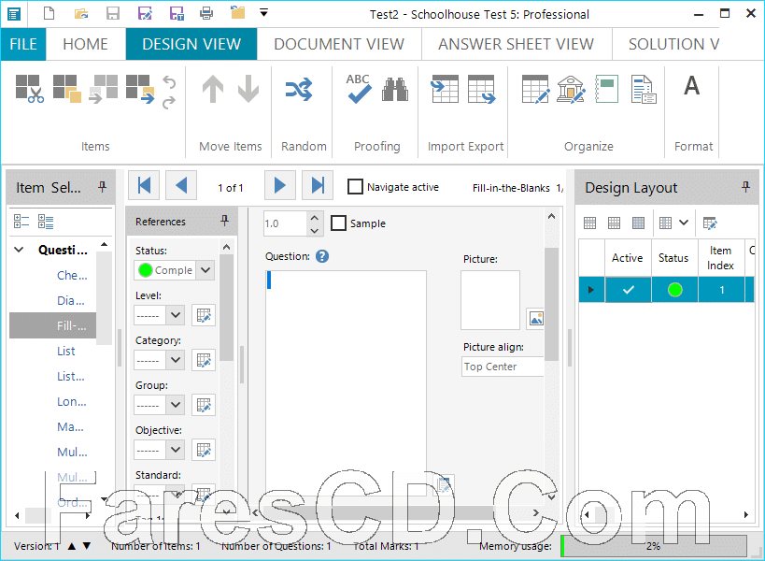Viewport: 765px width, 561px height.
Task: Go to the next item
Action: [x=280, y=185]
